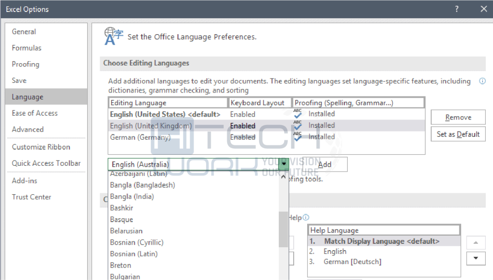Click the Keyboard Layout column header

pos(260,103)
